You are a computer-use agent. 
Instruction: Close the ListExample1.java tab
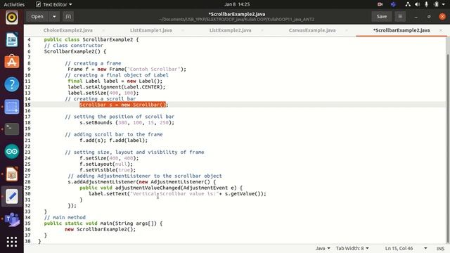tap(183, 30)
